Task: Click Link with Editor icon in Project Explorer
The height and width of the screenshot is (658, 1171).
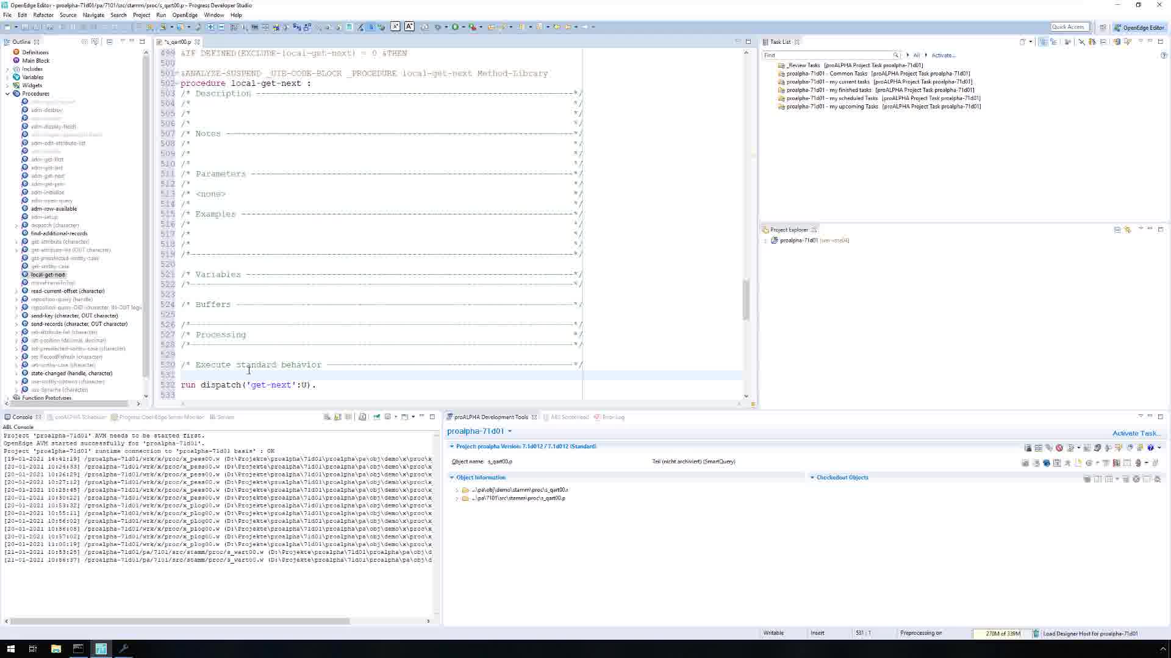Action: pyautogui.click(x=1128, y=230)
